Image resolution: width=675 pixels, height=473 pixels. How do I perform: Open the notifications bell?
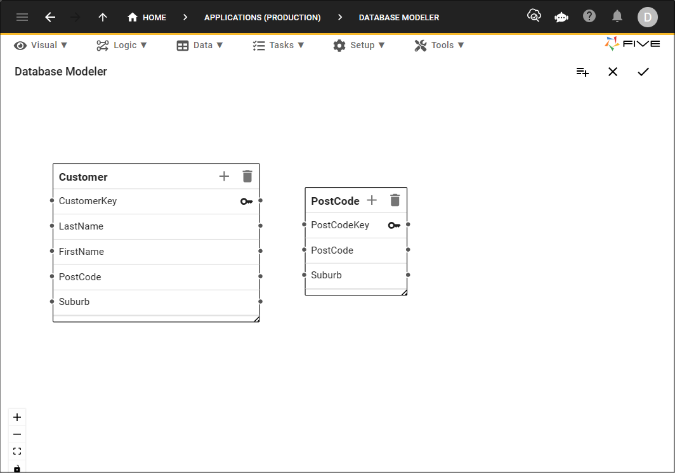pyautogui.click(x=617, y=16)
